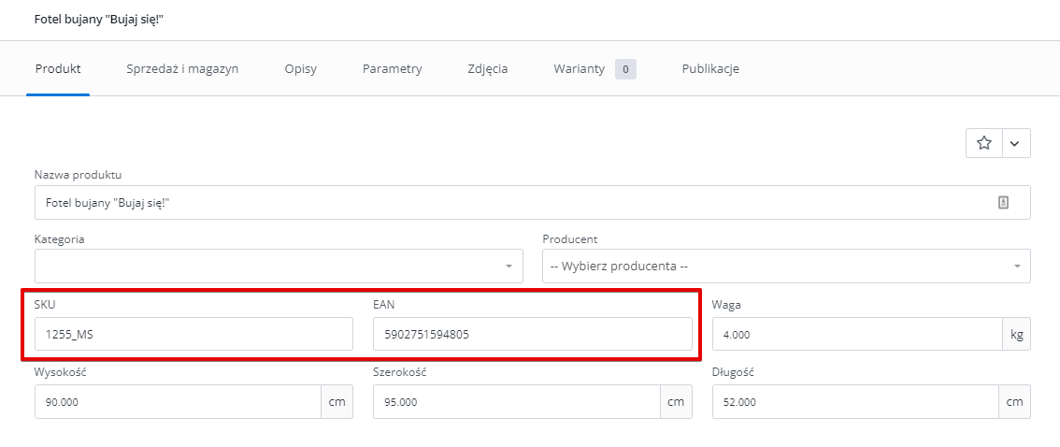Select the Zdjęcia tab
The image size is (1060, 447).
pos(487,68)
